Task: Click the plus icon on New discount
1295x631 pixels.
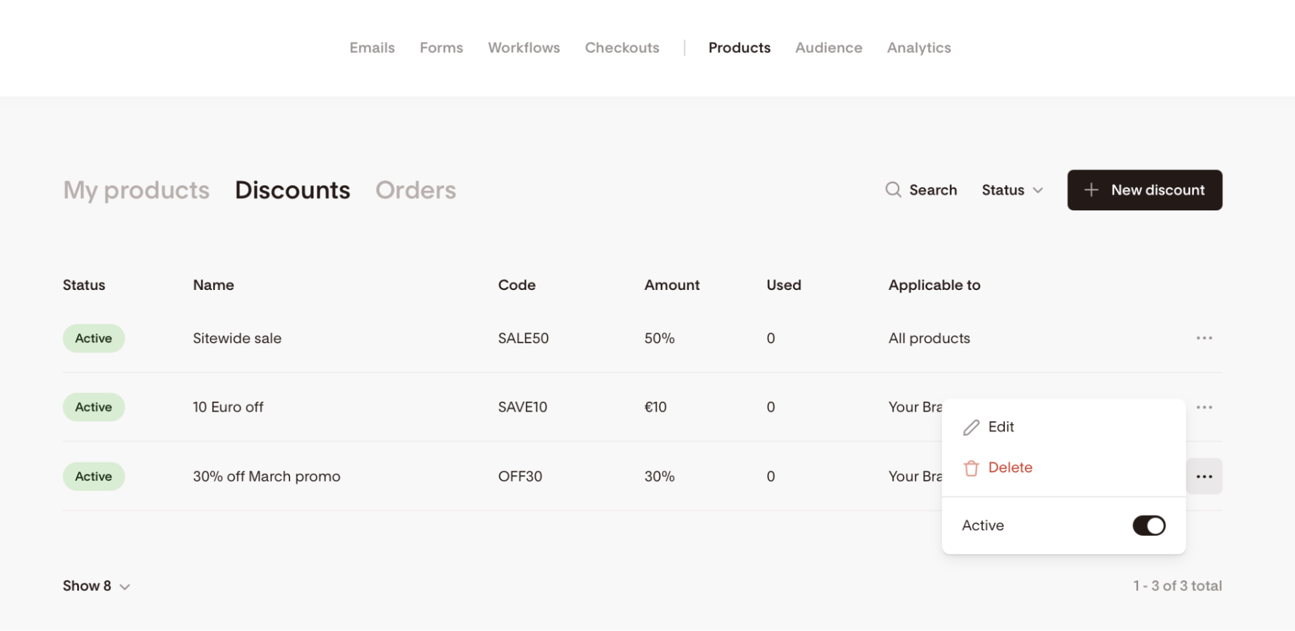Action: point(1092,190)
